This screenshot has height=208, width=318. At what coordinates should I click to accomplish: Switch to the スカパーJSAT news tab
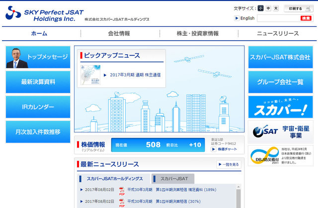point(173,178)
